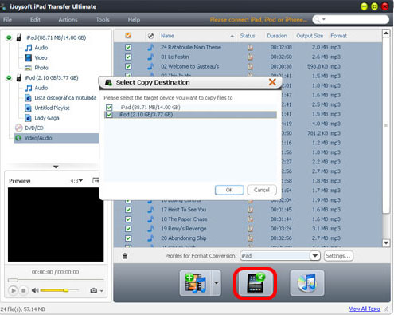Uncheck 02 Welcome to Gusteau's track
Viewport: 394px width, 315px height.
[128, 66]
